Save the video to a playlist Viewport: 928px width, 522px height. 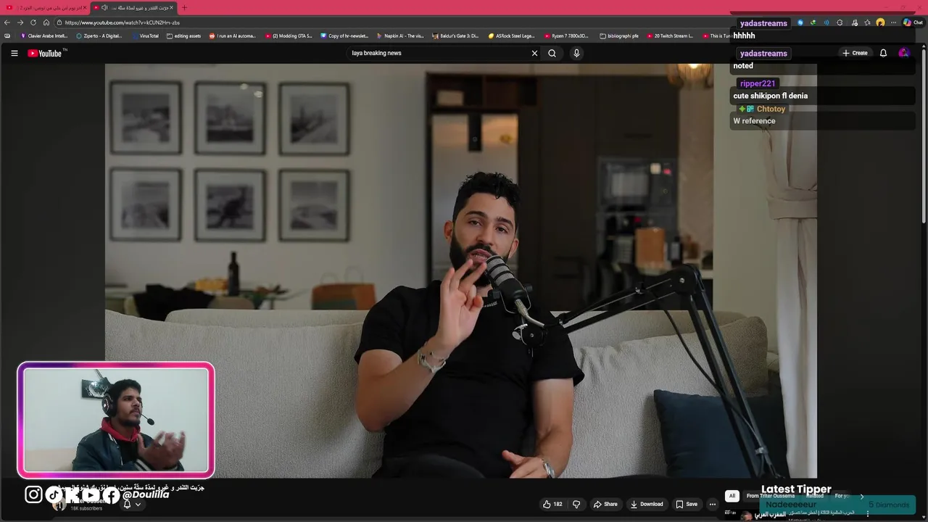click(x=687, y=504)
